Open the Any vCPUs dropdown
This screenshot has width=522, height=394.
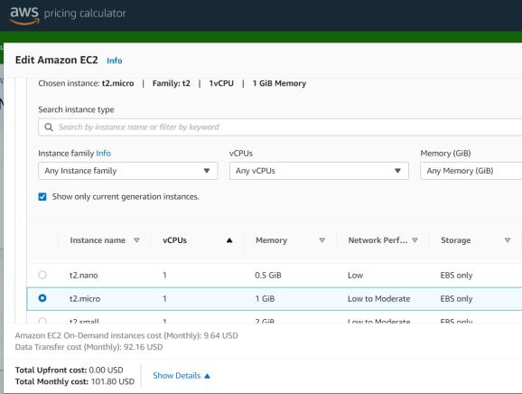tap(319, 171)
